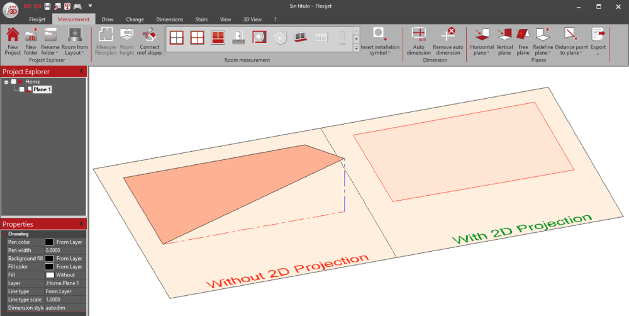Switch to the Change tab
Screen dimensions: 629x316
point(135,20)
